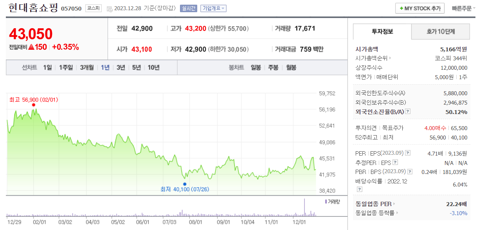Click the 코스피 market badge
The image size is (477, 230).
click(93, 8)
